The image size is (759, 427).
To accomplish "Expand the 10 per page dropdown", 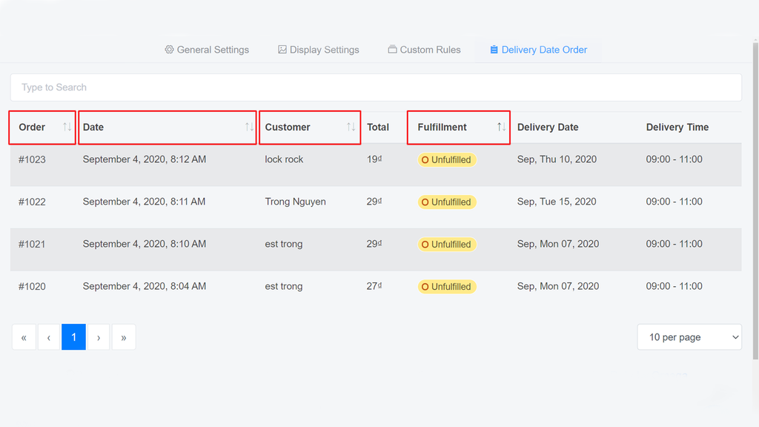I will 689,337.
